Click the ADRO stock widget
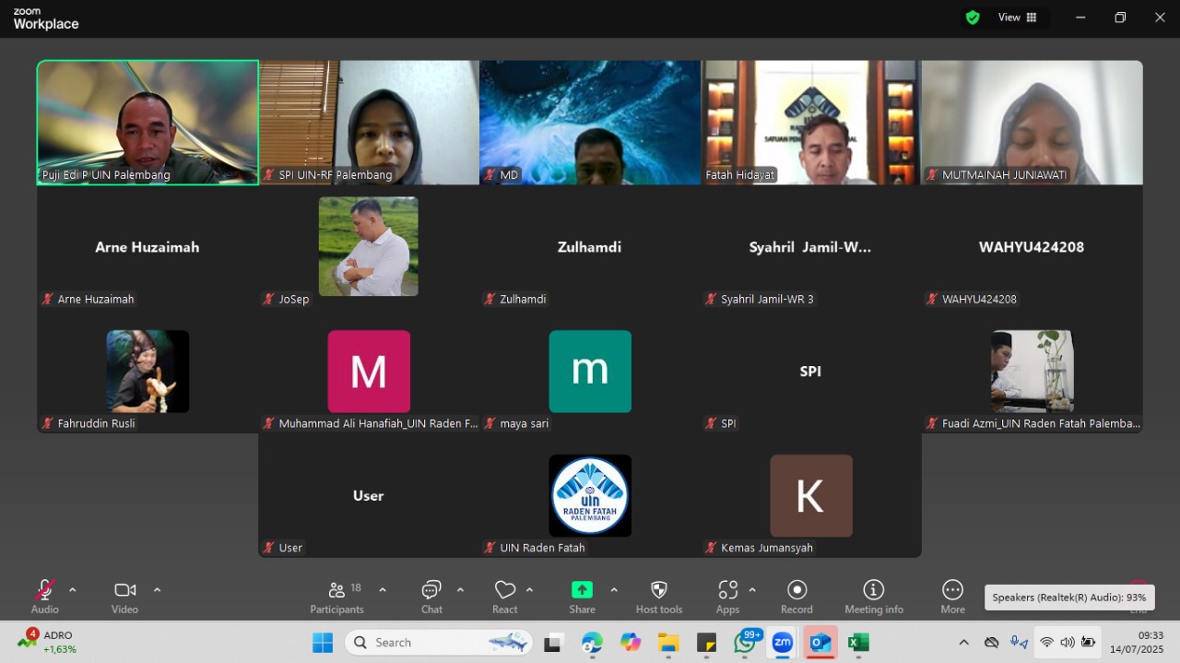This screenshot has width=1180, height=663. pos(47,642)
